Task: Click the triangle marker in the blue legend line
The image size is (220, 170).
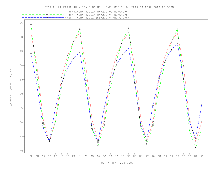Action: coord(47,18)
